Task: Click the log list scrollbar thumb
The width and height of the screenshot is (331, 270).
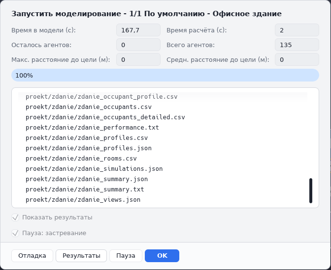Action: pos(311,190)
